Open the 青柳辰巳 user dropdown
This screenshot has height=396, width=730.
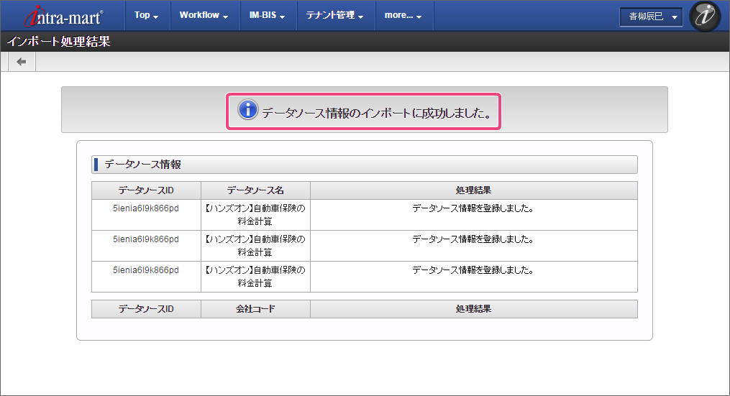[x=651, y=17]
